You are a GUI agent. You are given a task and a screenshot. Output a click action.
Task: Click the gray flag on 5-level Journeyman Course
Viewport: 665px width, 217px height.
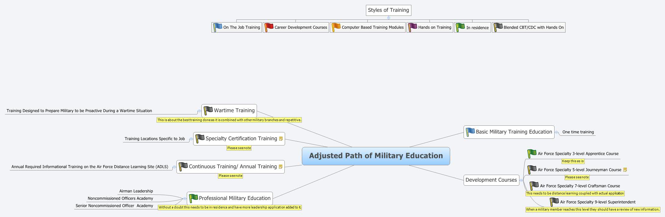[532, 170]
